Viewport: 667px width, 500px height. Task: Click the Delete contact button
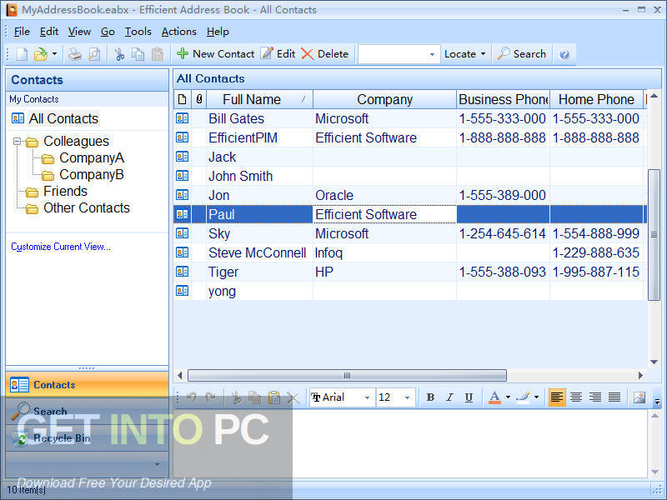click(324, 54)
